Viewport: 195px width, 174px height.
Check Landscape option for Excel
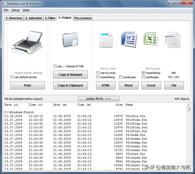pyautogui.click(x=143, y=77)
